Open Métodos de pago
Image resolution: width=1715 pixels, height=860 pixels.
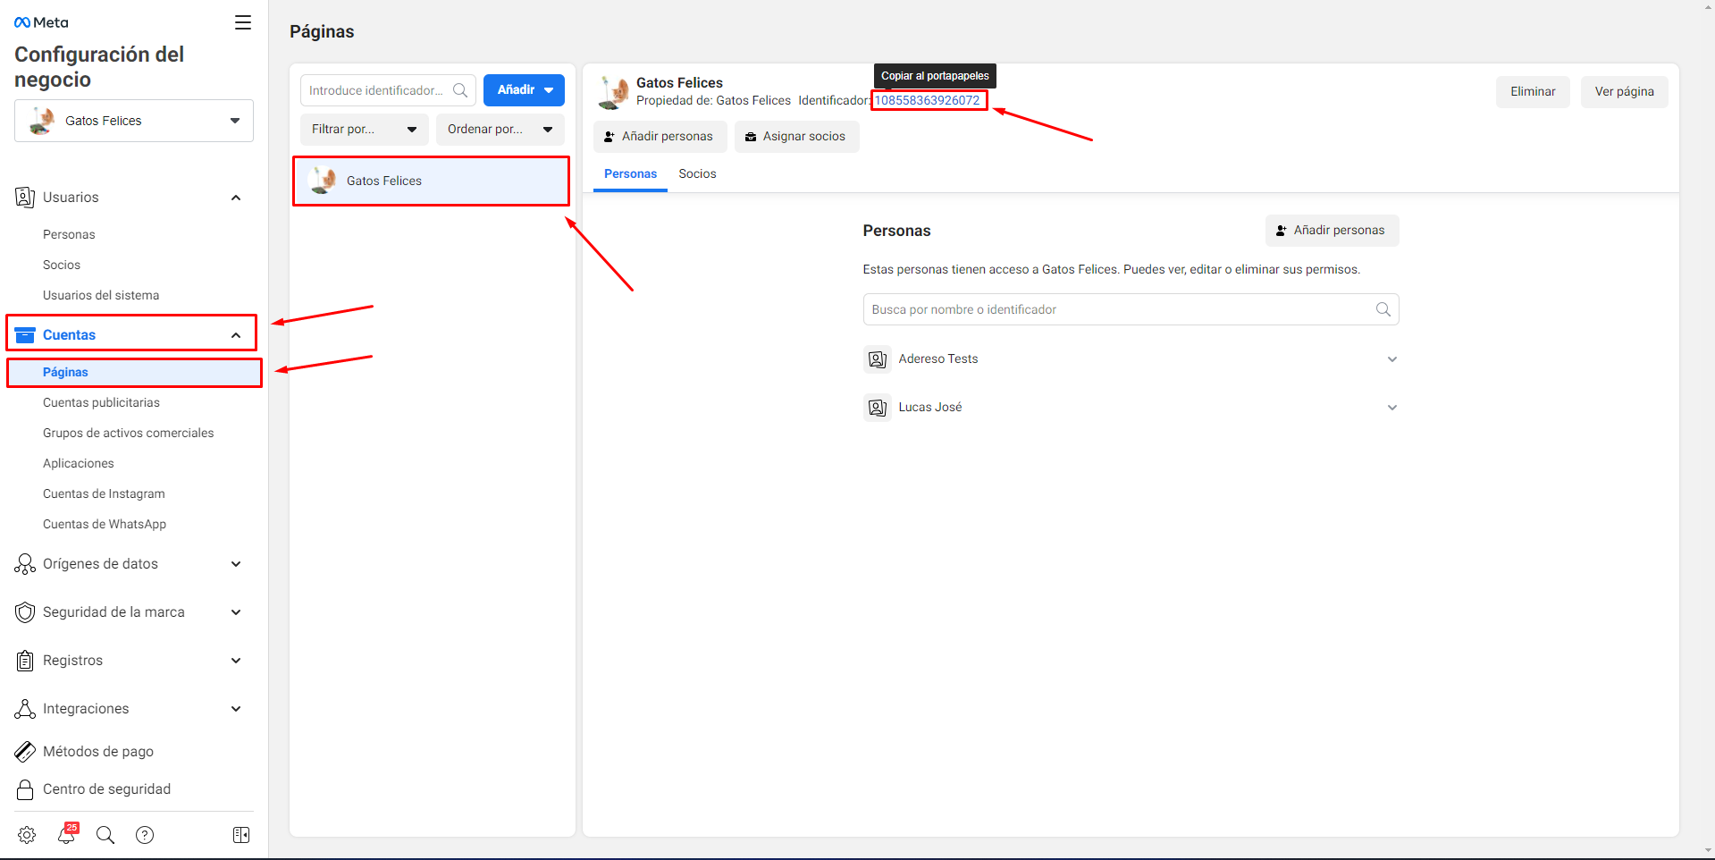point(98,752)
